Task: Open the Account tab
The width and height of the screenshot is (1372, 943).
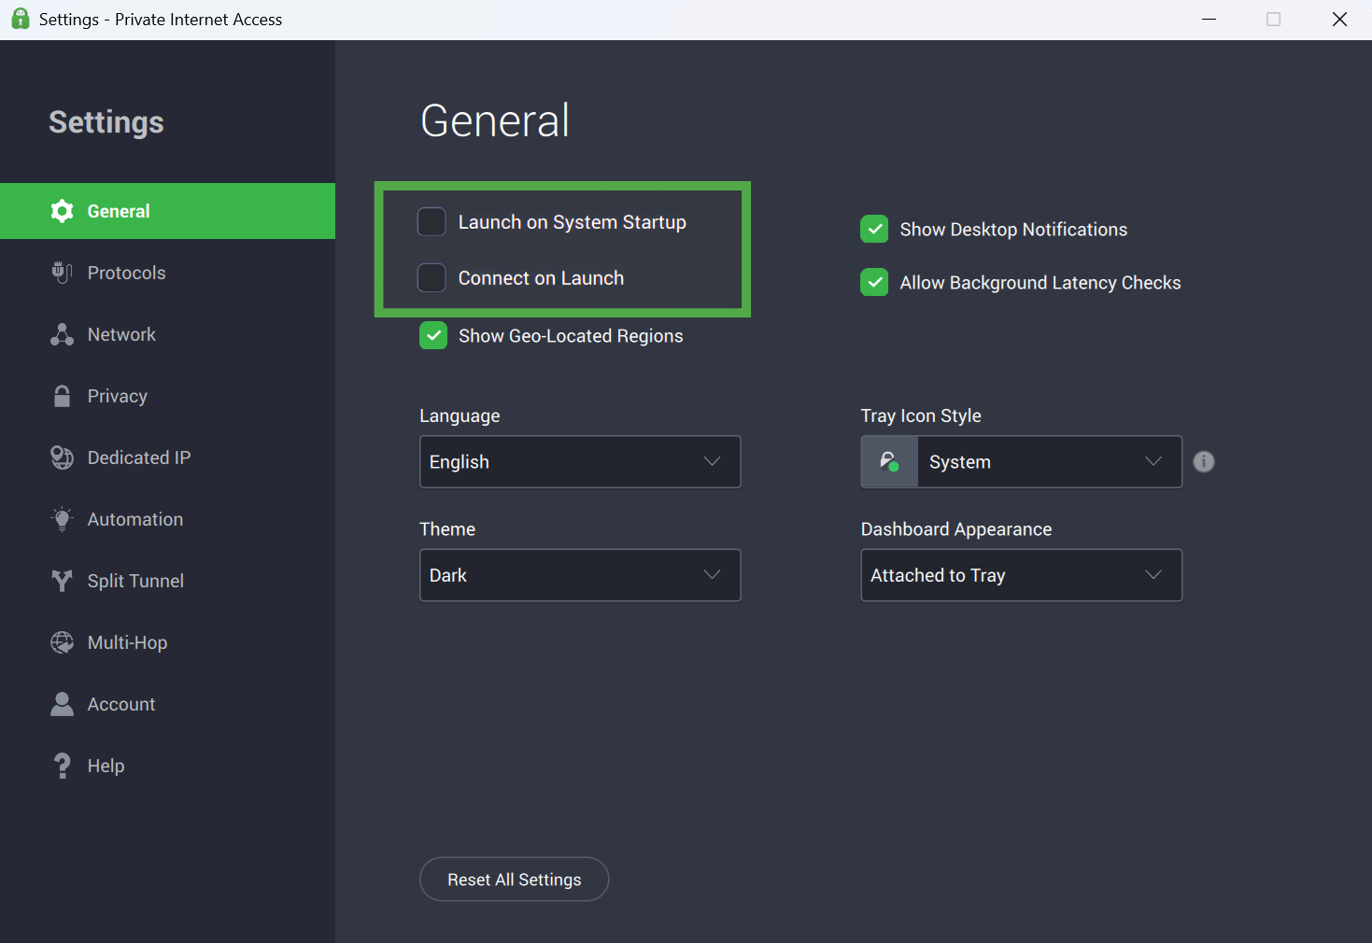Action: point(168,704)
